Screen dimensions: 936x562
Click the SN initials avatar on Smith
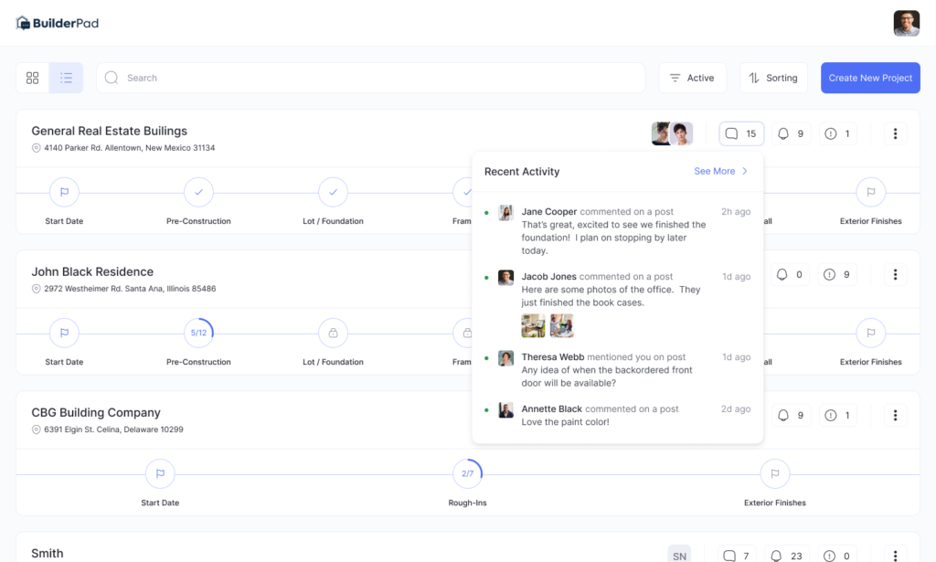tap(679, 555)
